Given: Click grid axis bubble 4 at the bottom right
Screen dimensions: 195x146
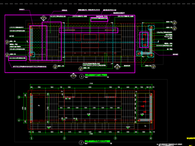Looking at the screenshot, I should click(151, 138).
